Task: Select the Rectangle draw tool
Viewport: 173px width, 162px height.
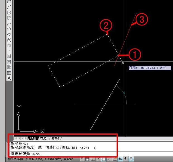Action: coord(9,2)
